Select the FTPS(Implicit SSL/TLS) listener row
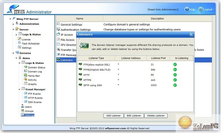 (135, 70)
